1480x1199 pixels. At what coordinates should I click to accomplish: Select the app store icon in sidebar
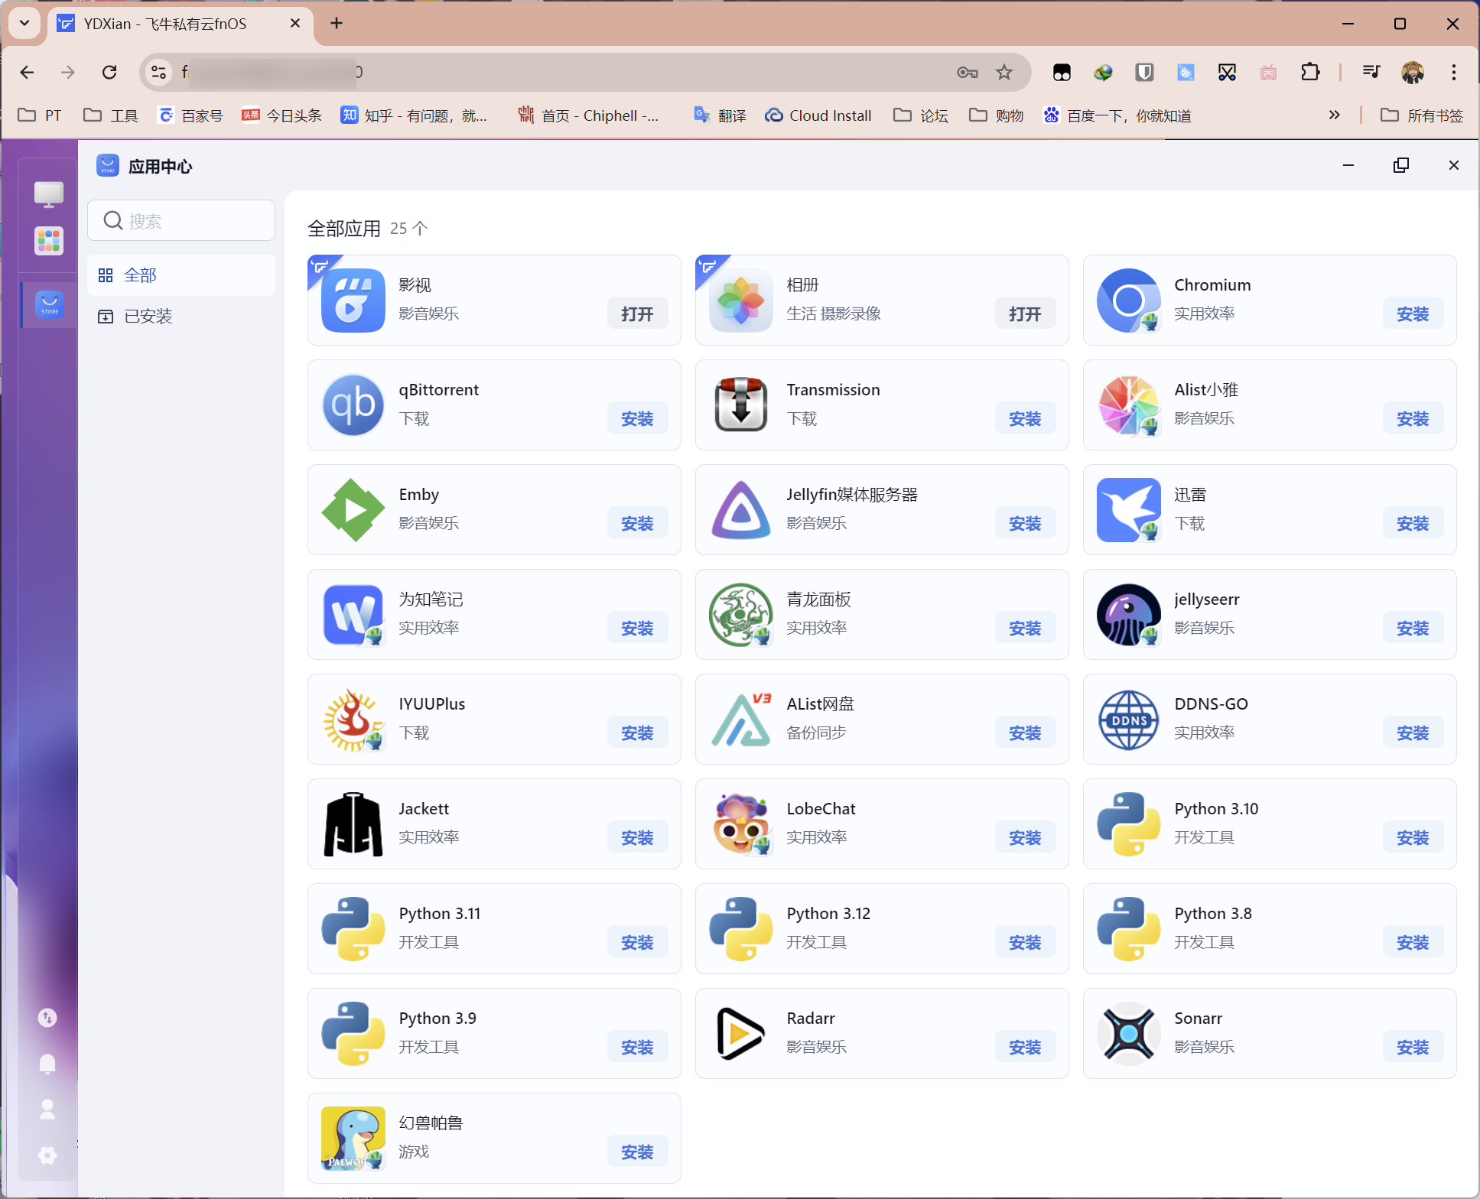click(x=50, y=305)
